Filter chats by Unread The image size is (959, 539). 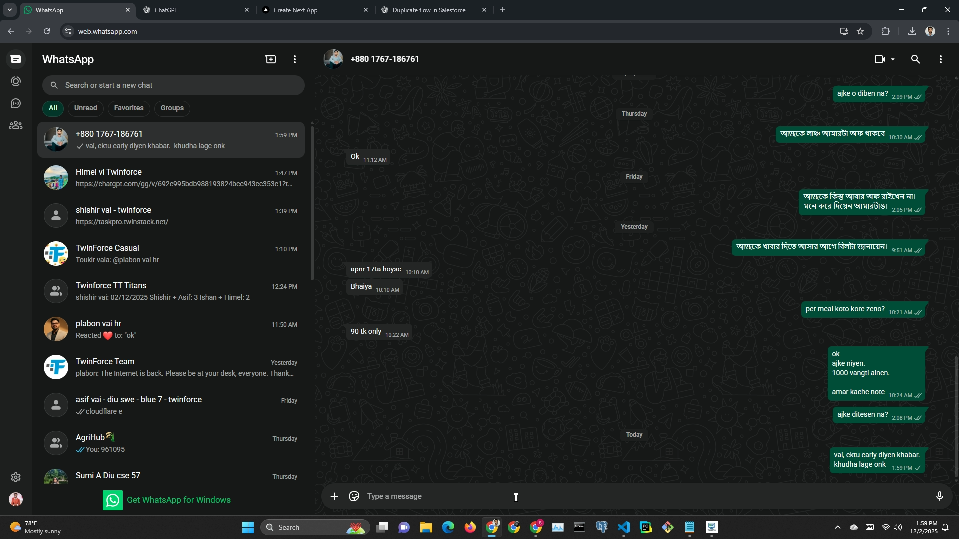pos(85,108)
